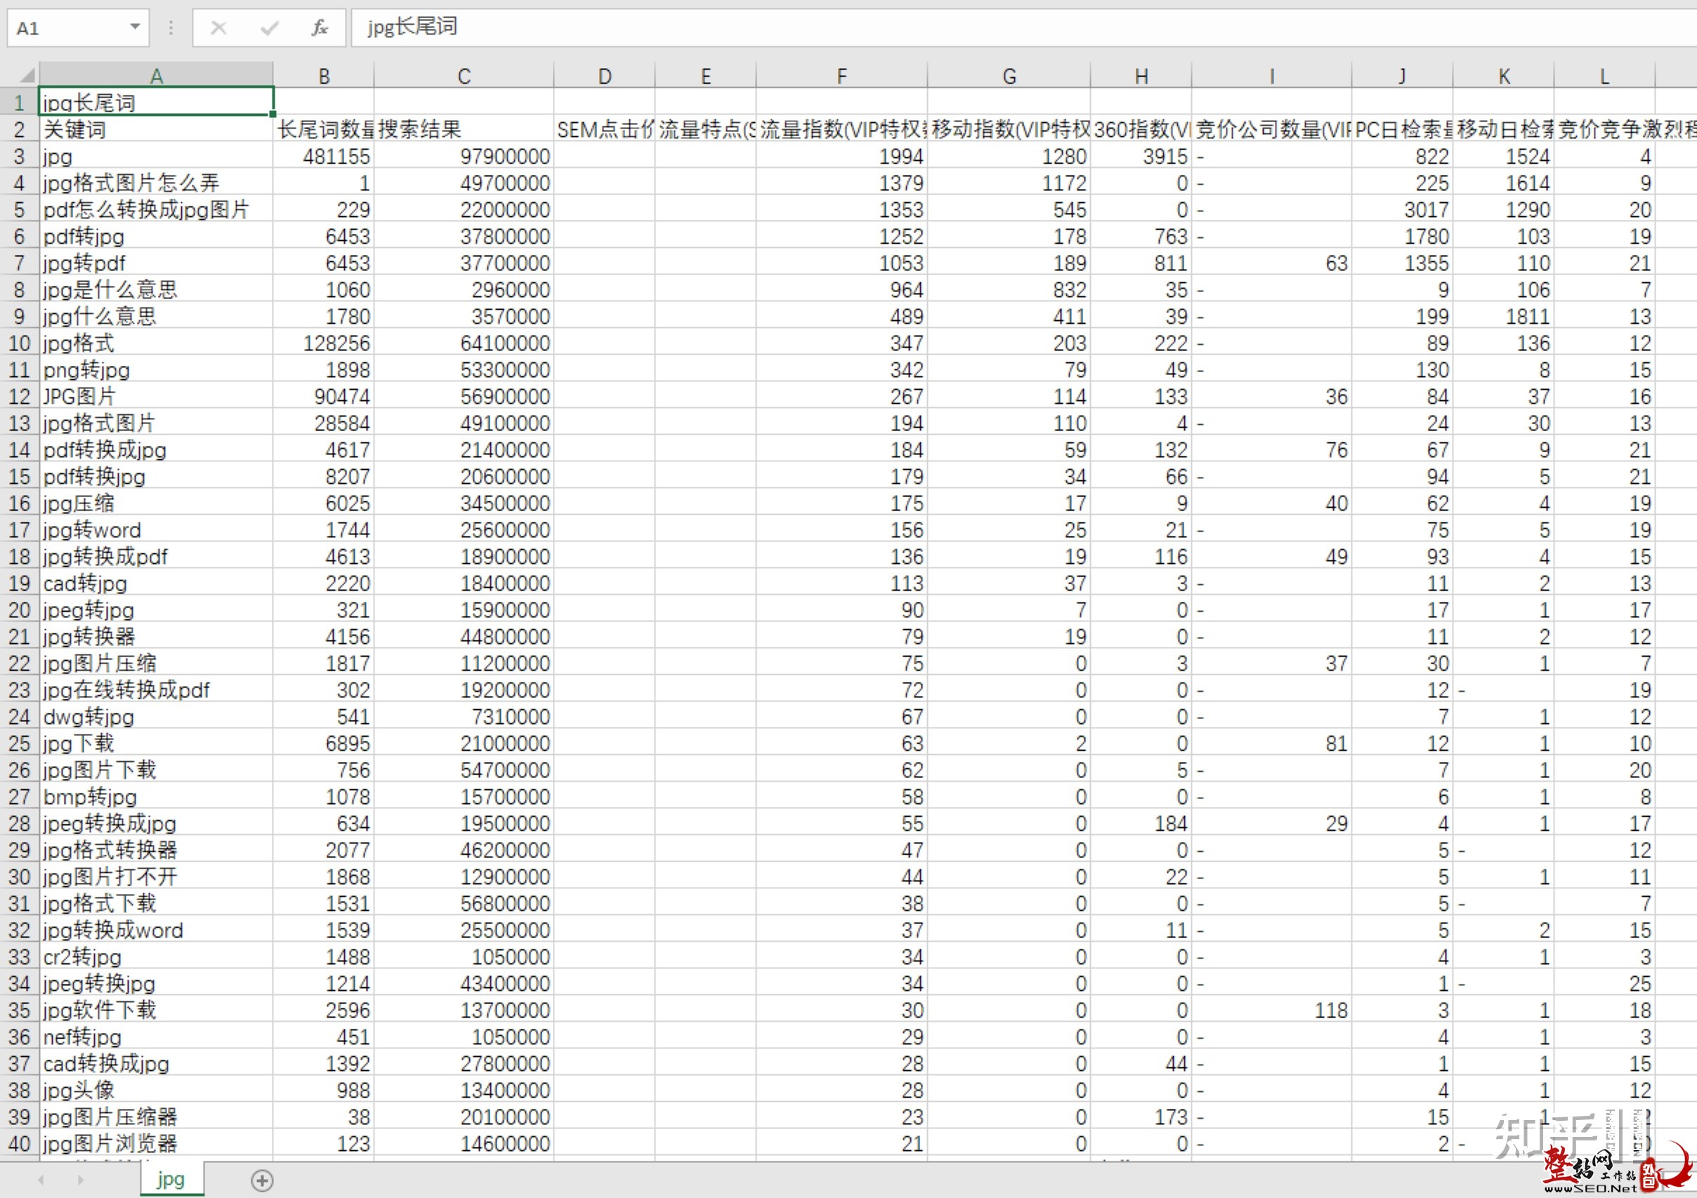Click cell dwg转jpg
The width and height of the screenshot is (1697, 1198).
tap(156, 716)
